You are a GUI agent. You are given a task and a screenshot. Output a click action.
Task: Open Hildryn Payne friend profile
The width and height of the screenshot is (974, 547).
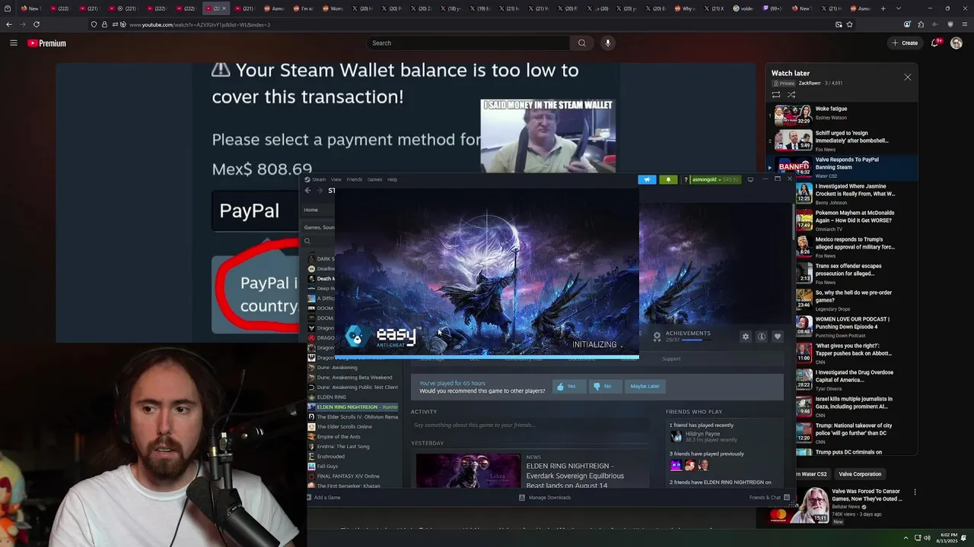coord(702,436)
